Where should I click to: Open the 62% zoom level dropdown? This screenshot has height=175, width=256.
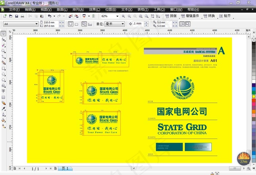117,16
